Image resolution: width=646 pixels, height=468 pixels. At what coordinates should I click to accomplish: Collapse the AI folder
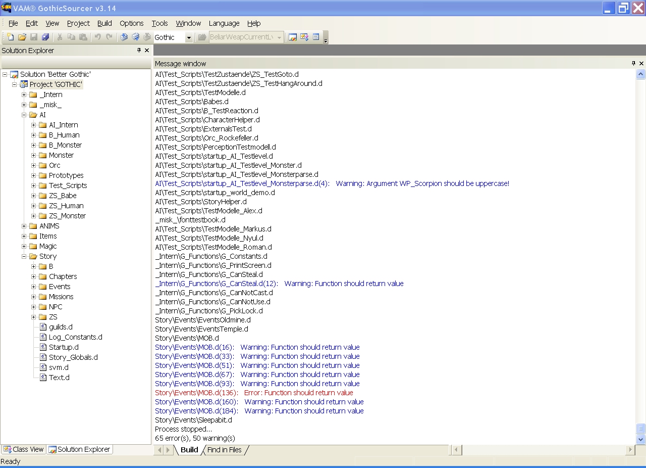coord(24,115)
